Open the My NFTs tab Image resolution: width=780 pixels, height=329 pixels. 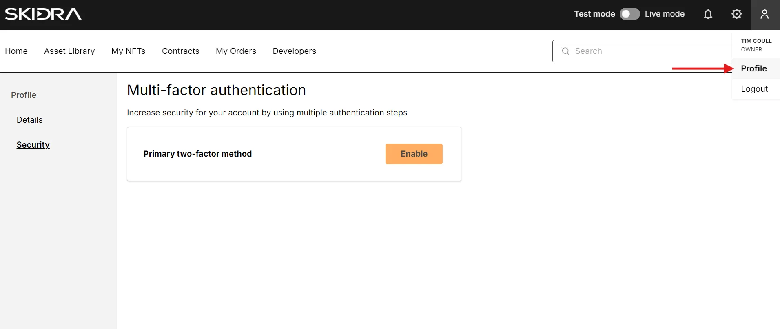click(129, 51)
